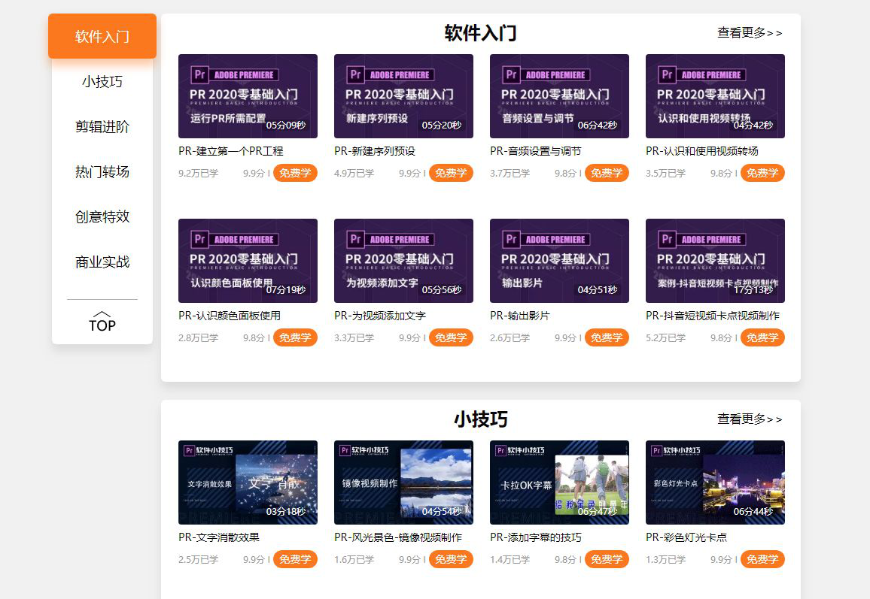
Task: Open the 小技巧 sidebar category
Action: (x=102, y=81)
